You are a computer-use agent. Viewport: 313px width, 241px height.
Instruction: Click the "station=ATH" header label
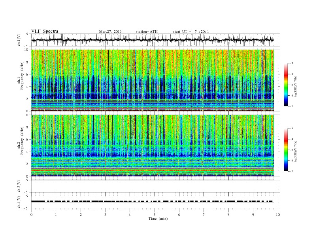click(x=147, y=32)
